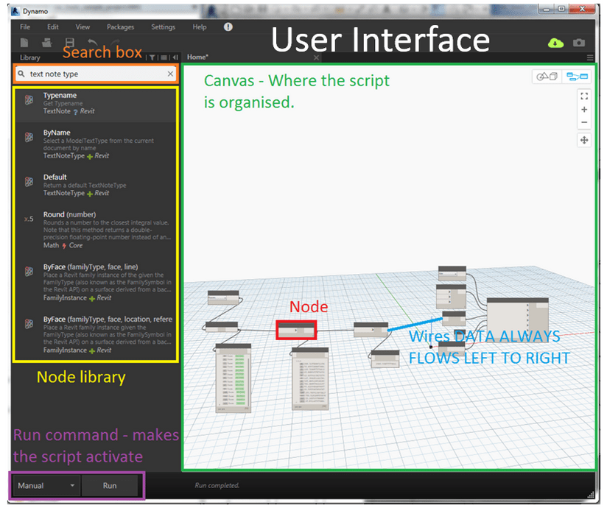The image size is (607, 508).
Task: Click the Zoom to Fit icon
Action: tap(584, 96)
